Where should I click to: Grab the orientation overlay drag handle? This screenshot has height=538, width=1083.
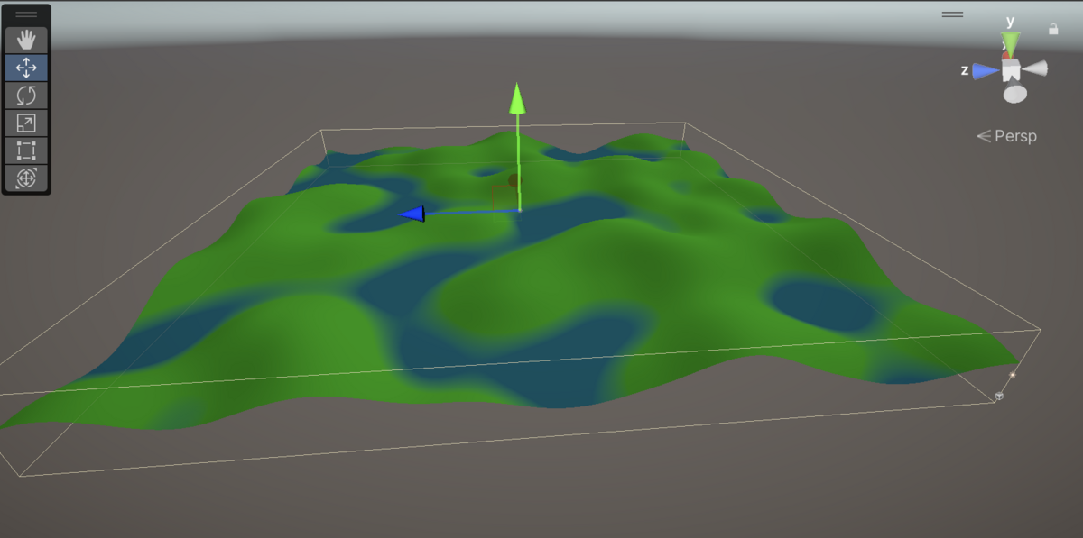(952, 14)
